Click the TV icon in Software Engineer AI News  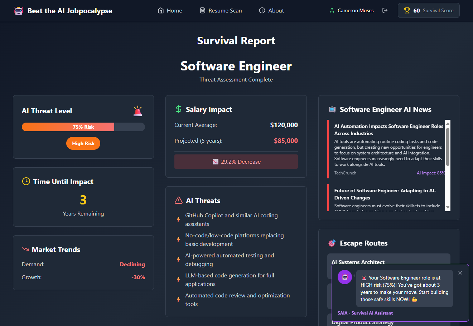(332, 109)
